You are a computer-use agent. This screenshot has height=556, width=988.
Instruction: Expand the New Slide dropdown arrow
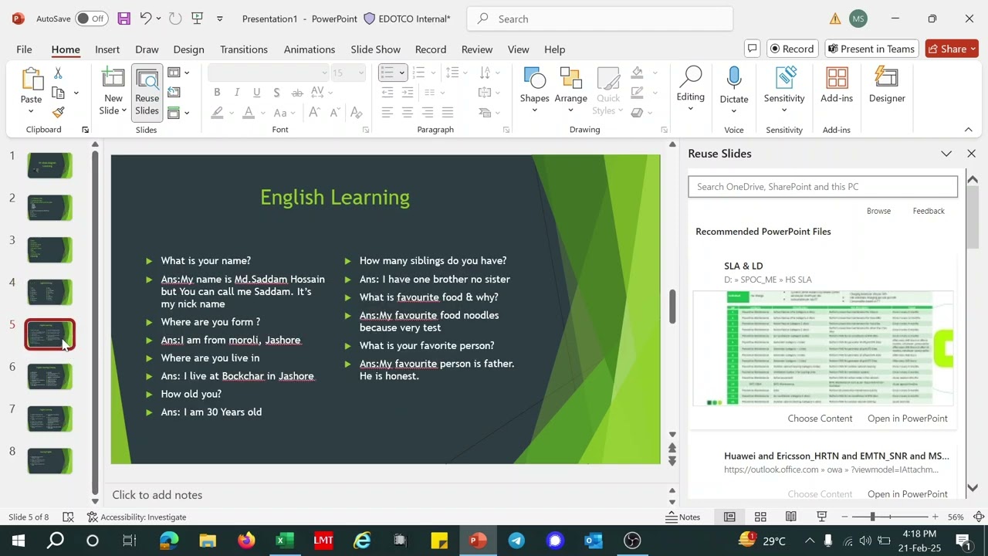coord(123,111)
